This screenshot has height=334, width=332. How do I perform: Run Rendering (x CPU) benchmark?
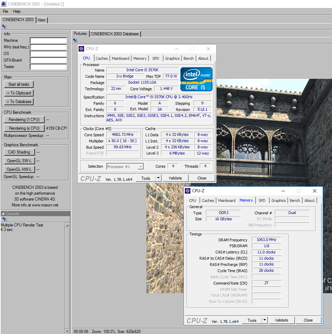tap(24, 128)
